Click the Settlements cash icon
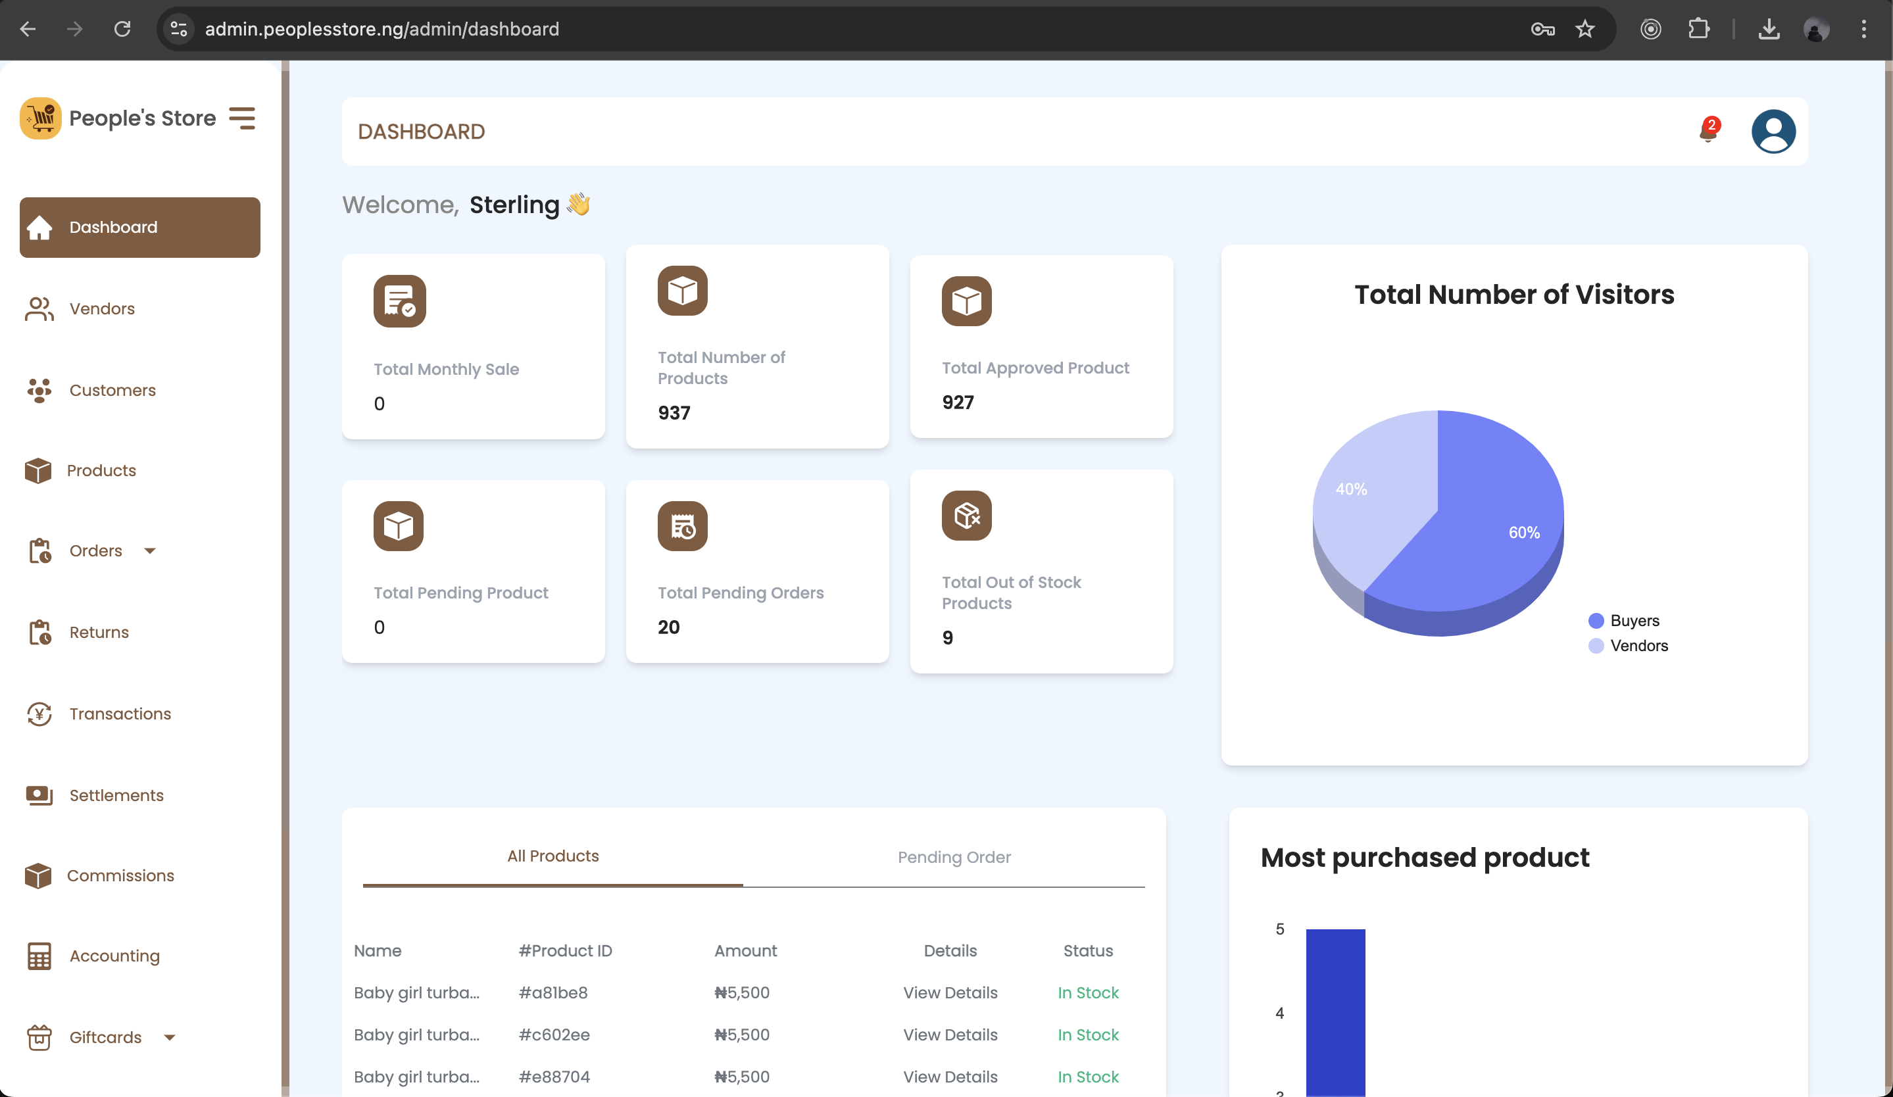The image size is (1893, 1097). point(39,795)
